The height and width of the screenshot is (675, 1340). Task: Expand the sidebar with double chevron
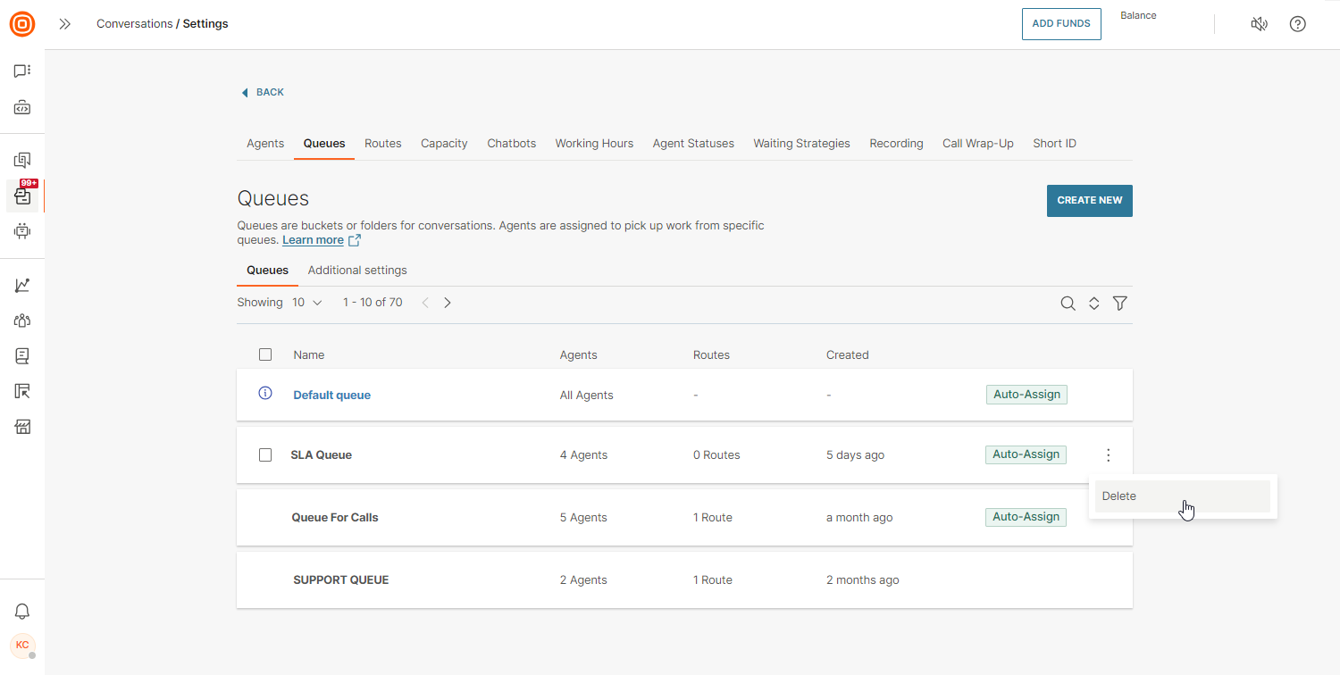coord(64,24)
